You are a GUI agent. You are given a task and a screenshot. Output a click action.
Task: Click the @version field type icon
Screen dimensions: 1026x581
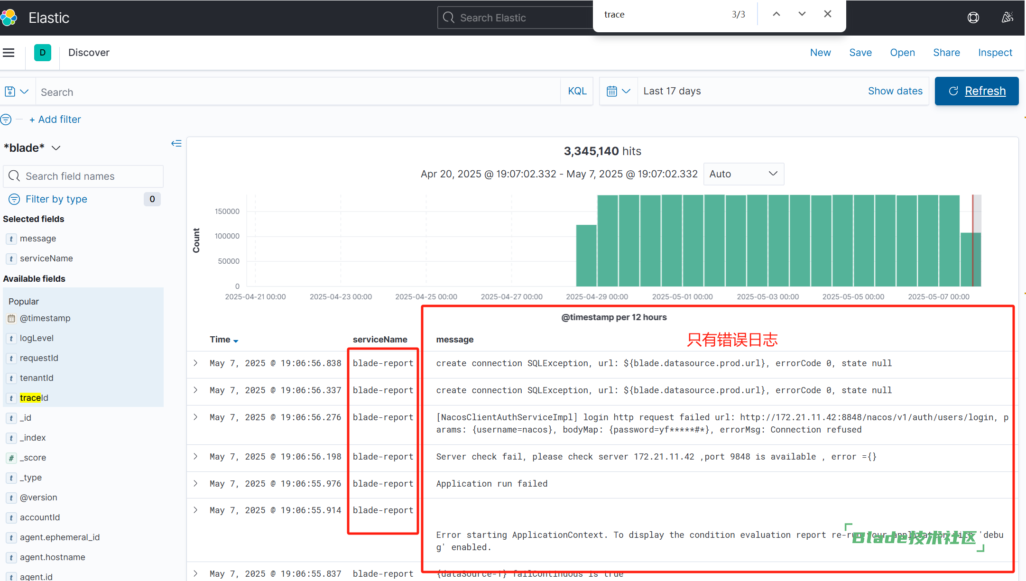pyautogui.click(x=11, y=498)
